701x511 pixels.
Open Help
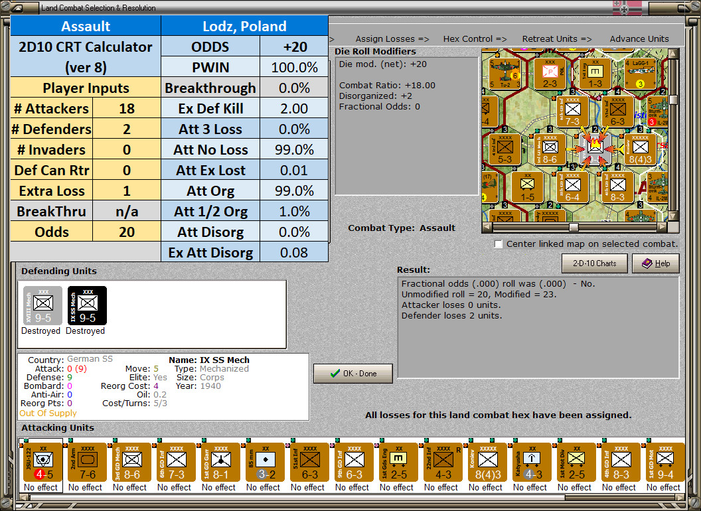tap(656, 263)
